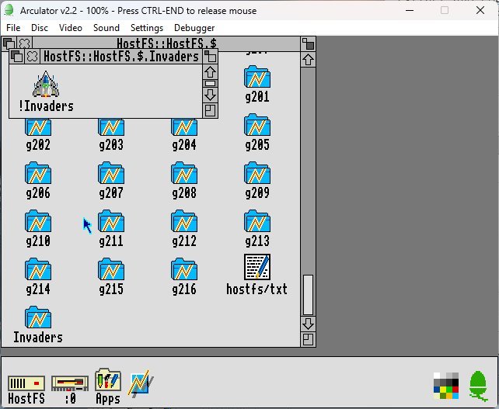
Task: Click the Invaders window scroll down arrow
Action: pyautogui.click(x=210, y=95)
